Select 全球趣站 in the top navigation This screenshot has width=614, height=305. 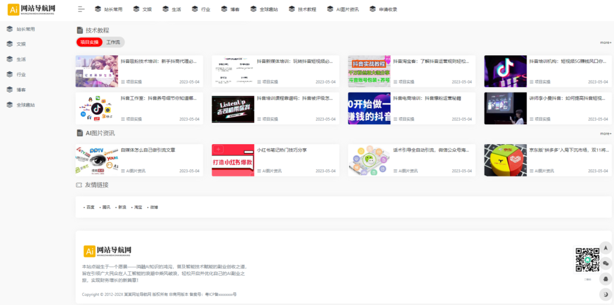264,10
